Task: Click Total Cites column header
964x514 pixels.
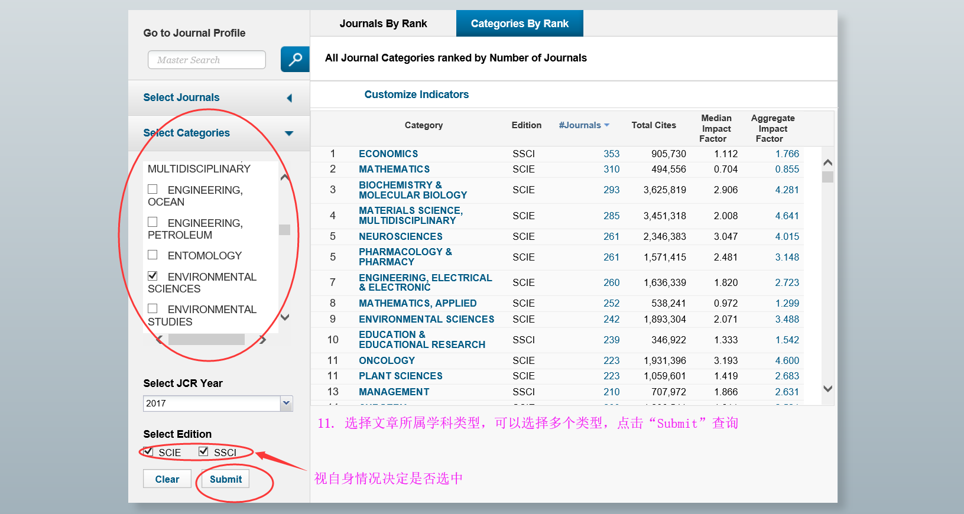Action: (654, 125)
